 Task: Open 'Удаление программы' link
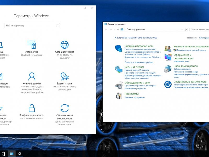135,97
